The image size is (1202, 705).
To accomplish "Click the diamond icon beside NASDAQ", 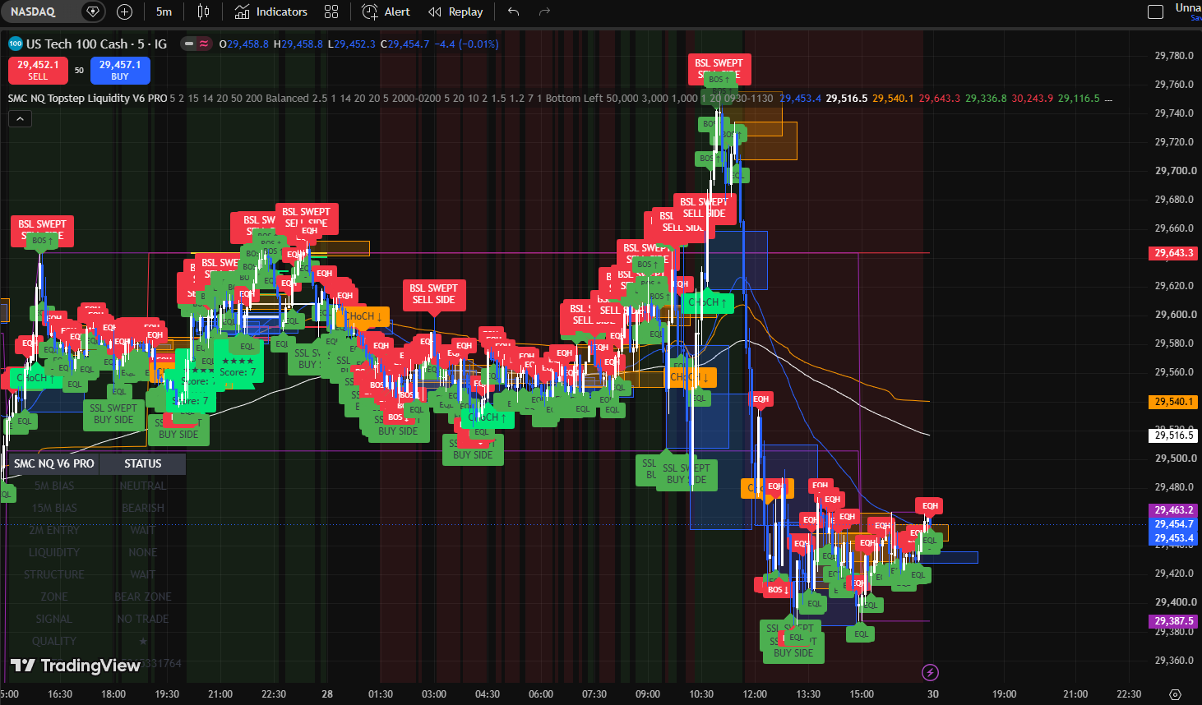I will click(x=93, y=12).
